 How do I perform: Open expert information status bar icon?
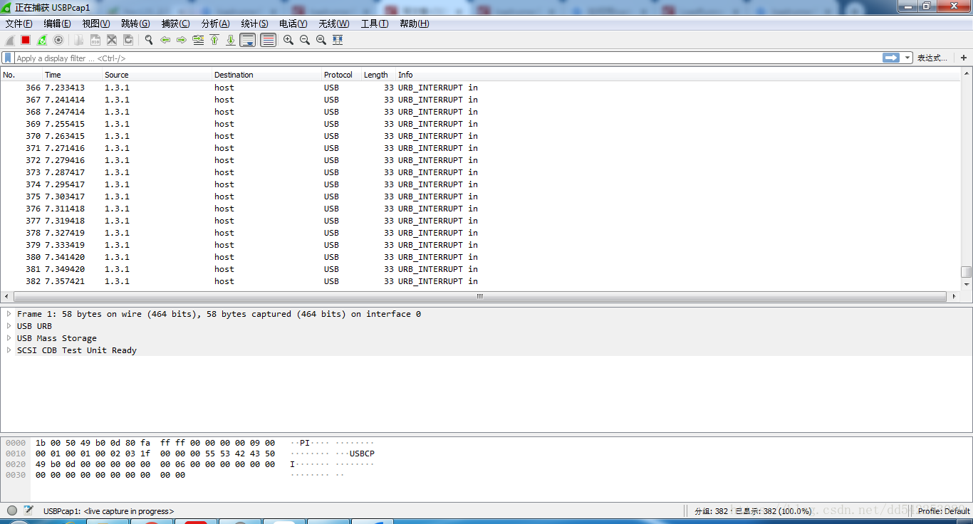coord(12,510)
